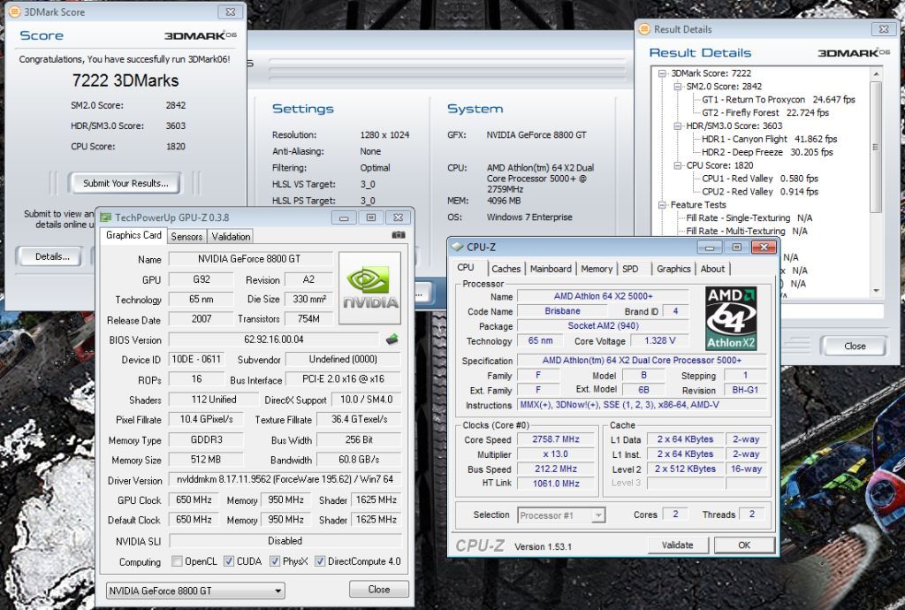
Task: Click the CPU-Z title bar icon
Action: 458,248
